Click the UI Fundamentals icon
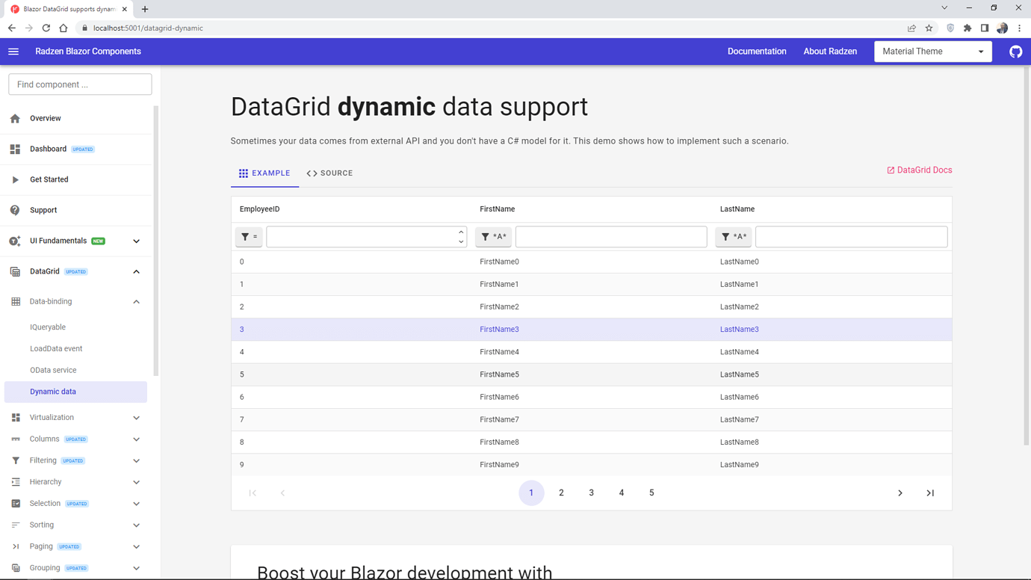 [x=15, y=241]
